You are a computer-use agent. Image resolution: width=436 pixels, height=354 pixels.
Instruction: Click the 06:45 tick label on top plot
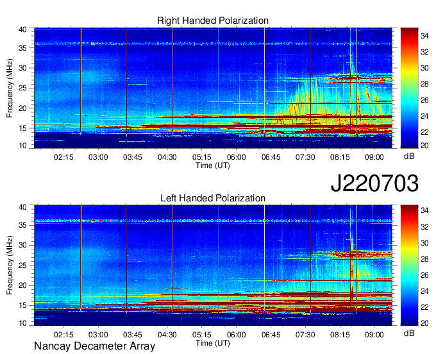point(271,157)
